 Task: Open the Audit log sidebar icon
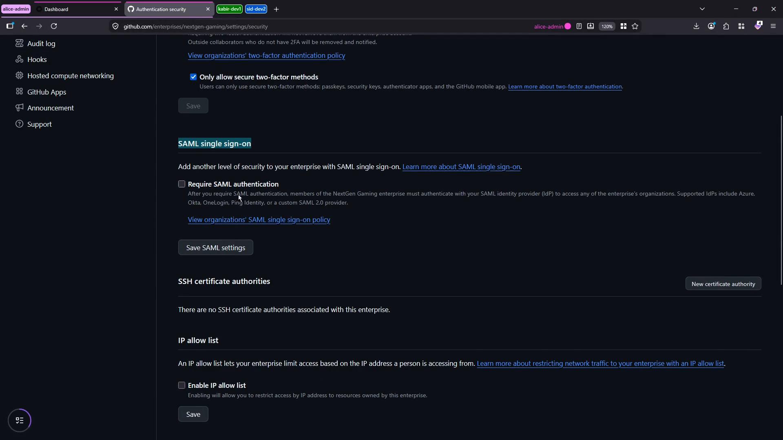click(19, 43)
